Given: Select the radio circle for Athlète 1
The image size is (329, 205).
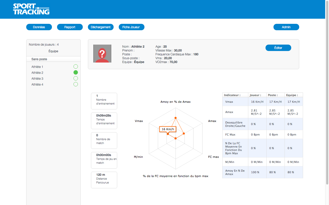Looking at the screenshot, I should pyautogui.click(x=76, y=67).
